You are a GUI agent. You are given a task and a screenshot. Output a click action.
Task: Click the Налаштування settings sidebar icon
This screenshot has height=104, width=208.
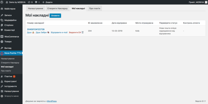[2, 91]
